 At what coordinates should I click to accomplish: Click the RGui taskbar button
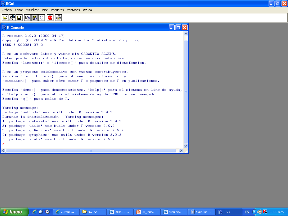coord(228,212)
